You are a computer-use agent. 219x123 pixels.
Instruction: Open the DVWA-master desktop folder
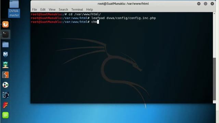(x=14, y=9)
